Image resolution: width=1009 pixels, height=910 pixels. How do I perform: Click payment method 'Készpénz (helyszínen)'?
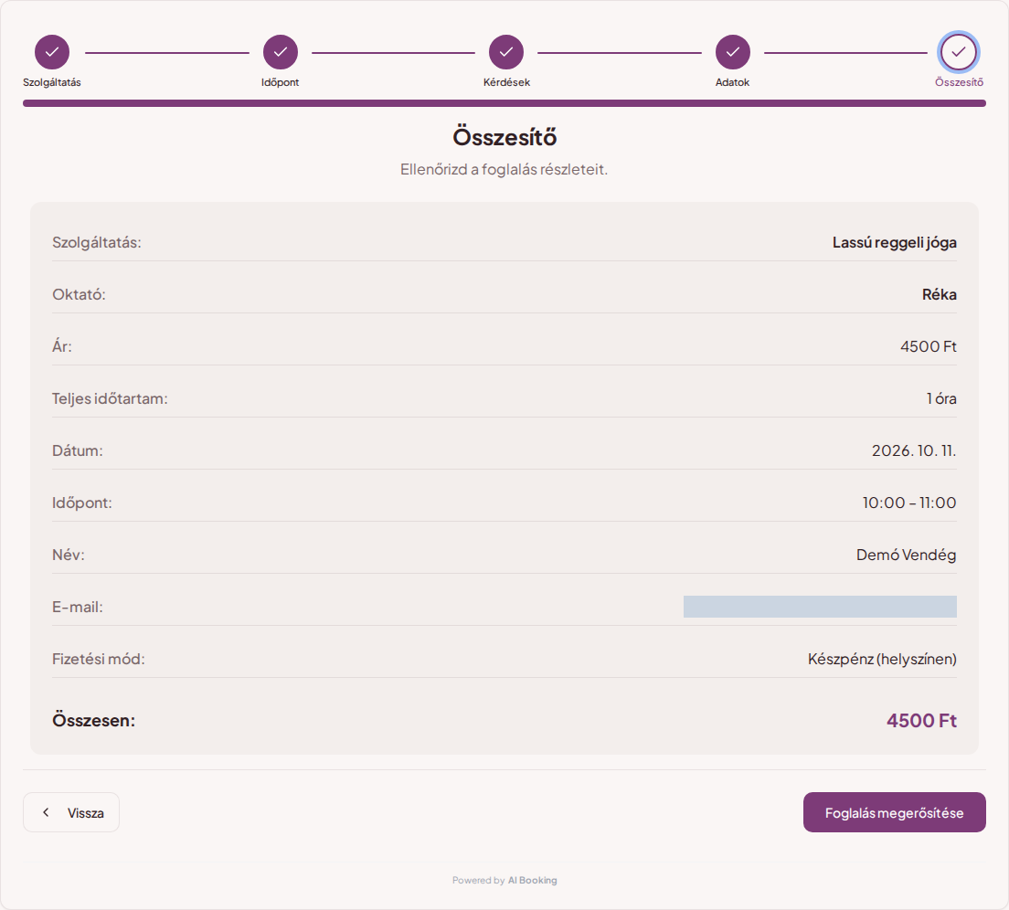(882, 659)
